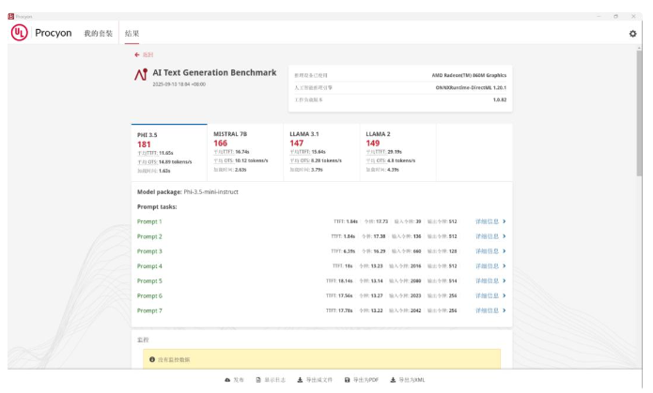Click the AI Text Generation benchmark icon
Viewport: 653px width, 393px height.
pyautogui.click(x=141, y=74)
